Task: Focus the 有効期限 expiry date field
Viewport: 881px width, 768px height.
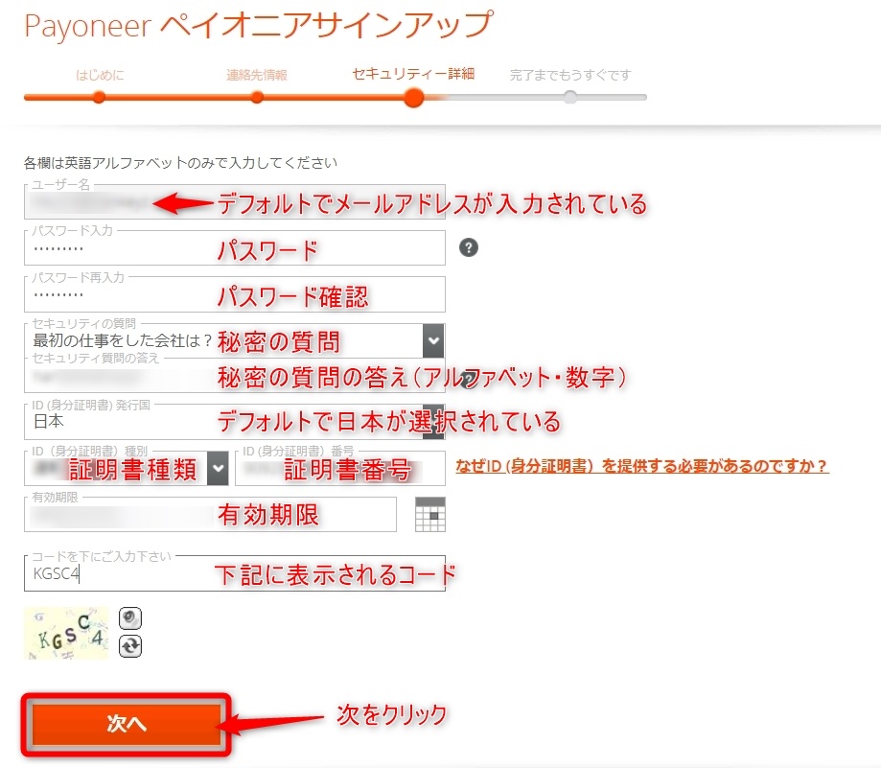Action: tap(210, 514)
